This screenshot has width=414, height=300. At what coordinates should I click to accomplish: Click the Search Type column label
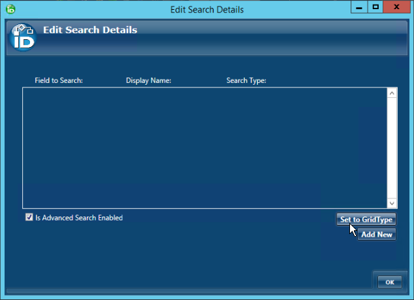coord(246,80)
